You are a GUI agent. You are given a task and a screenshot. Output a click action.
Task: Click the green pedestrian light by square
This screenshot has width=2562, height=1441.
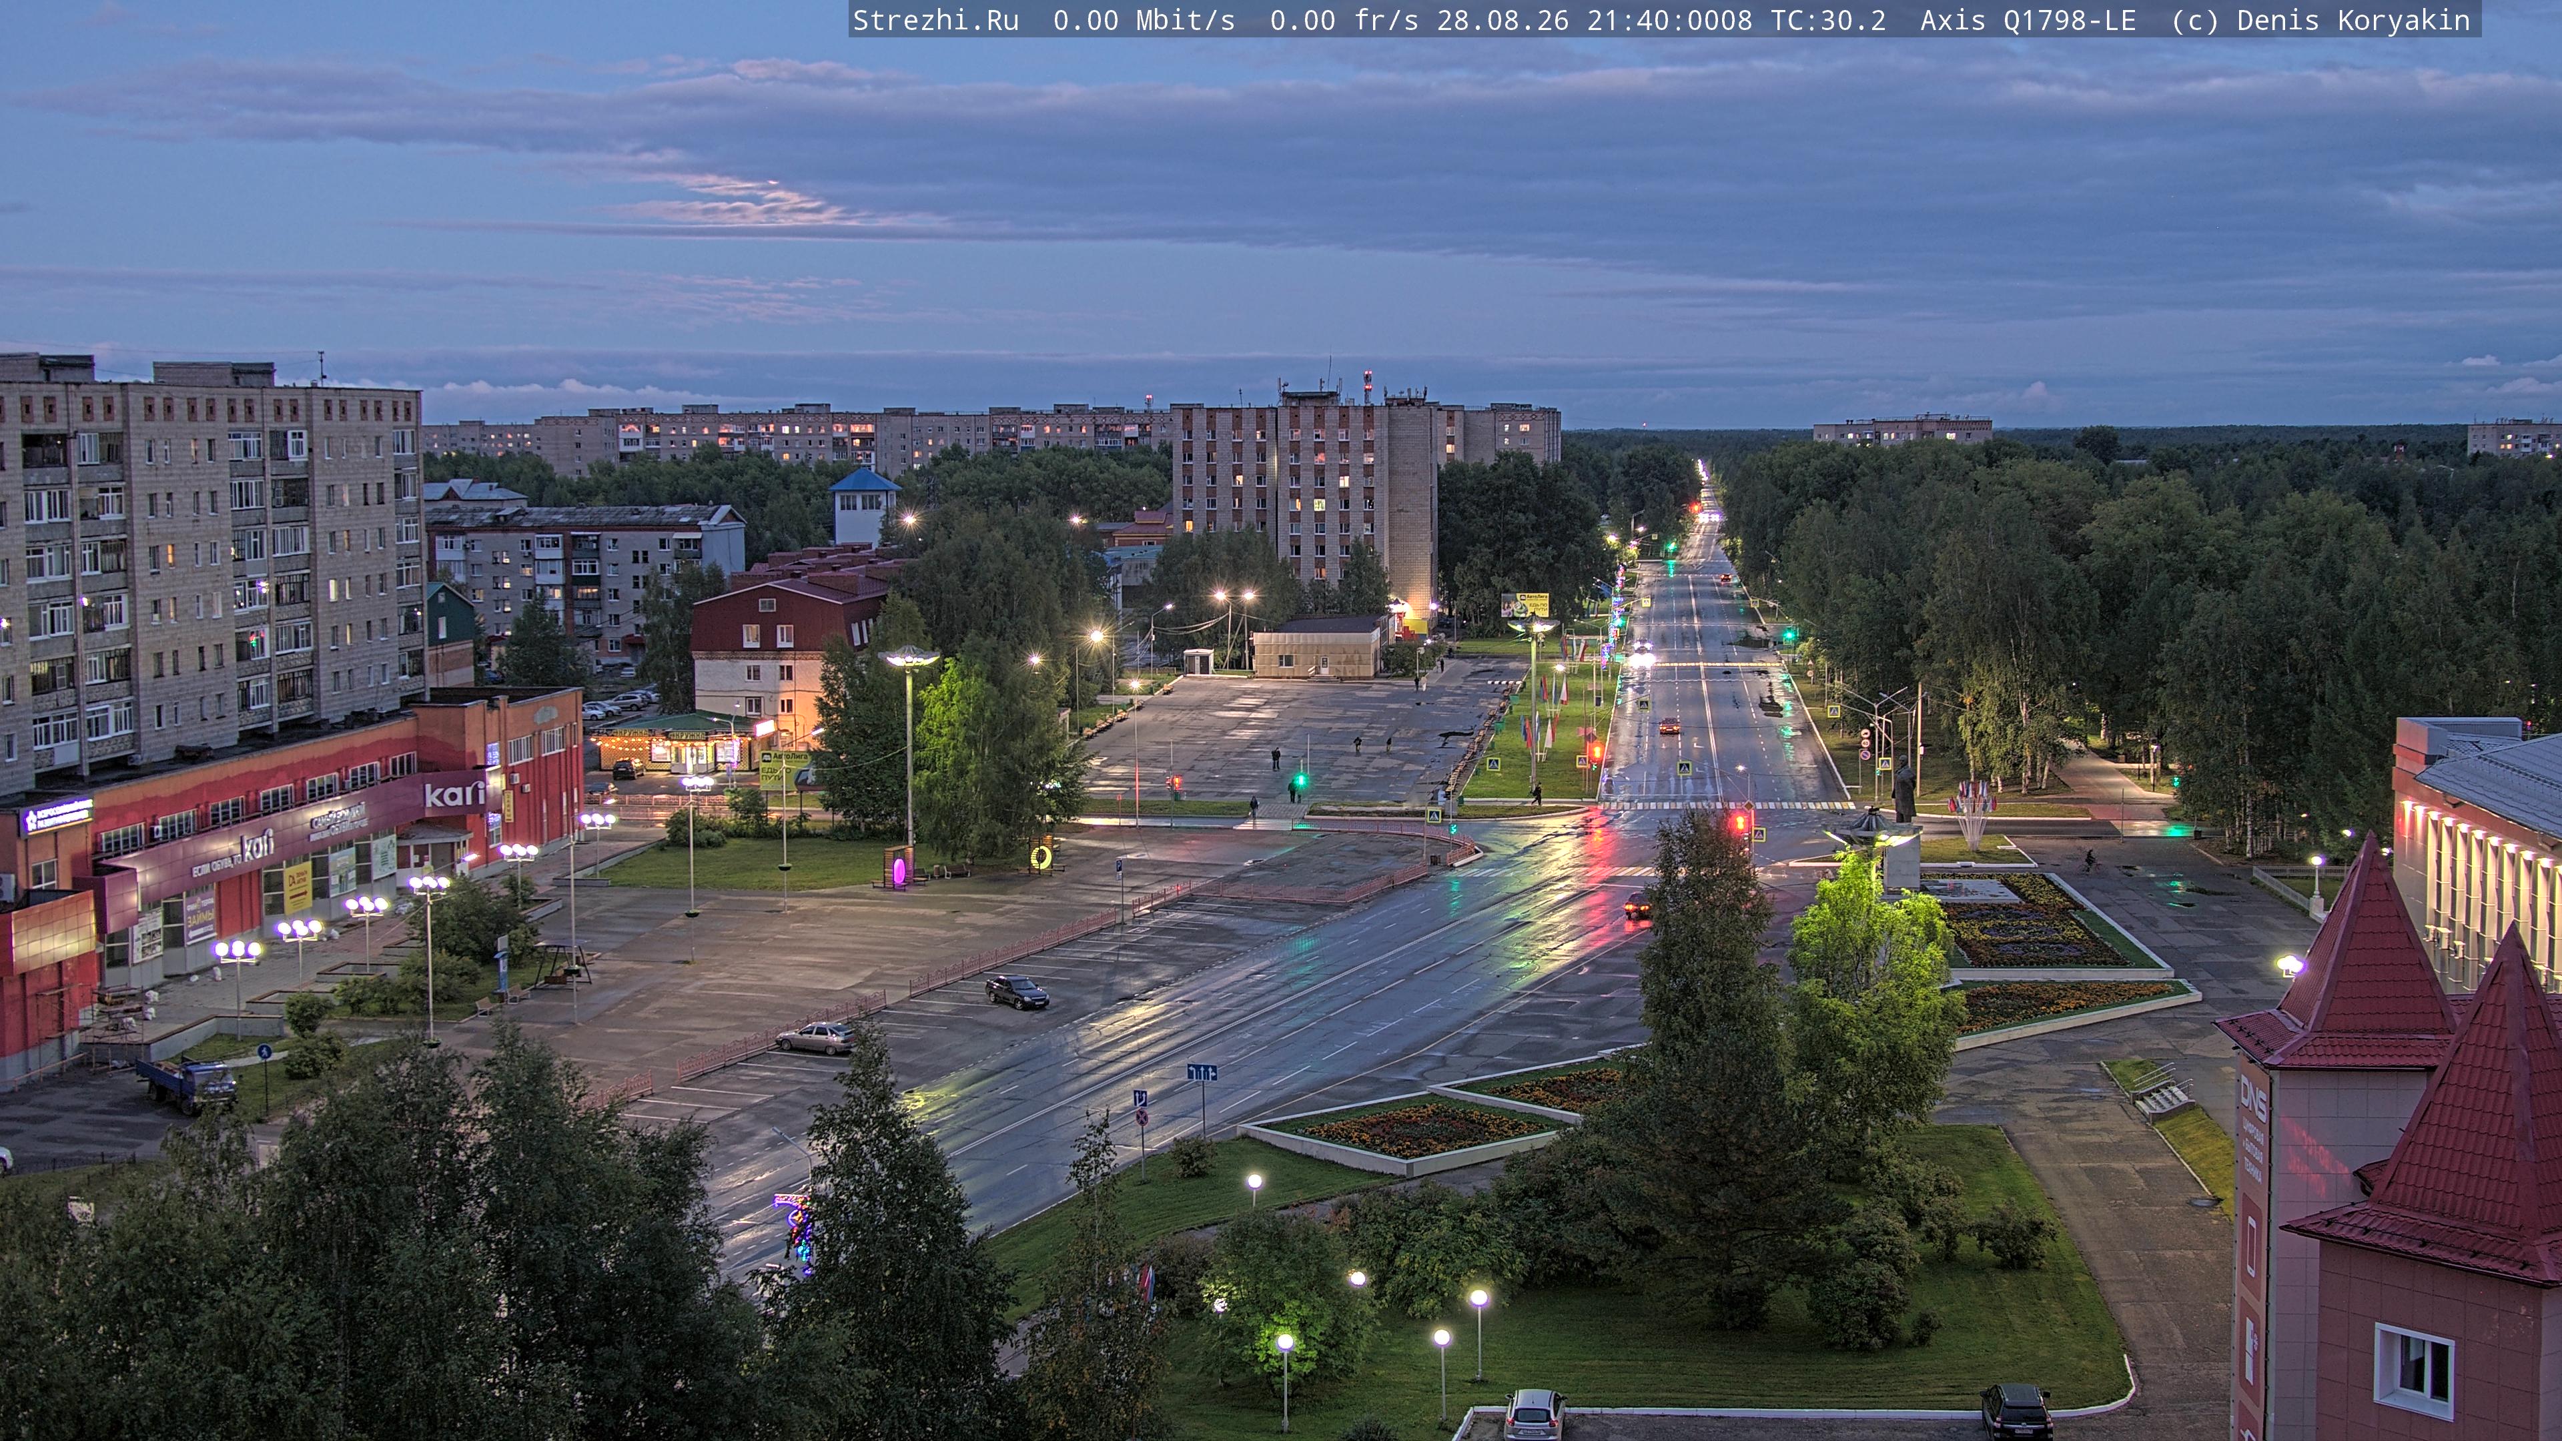click(x=1298, y=781)
